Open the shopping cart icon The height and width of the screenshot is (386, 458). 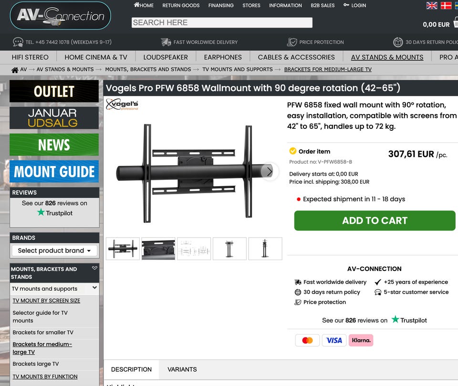click(x=456, y=22)
